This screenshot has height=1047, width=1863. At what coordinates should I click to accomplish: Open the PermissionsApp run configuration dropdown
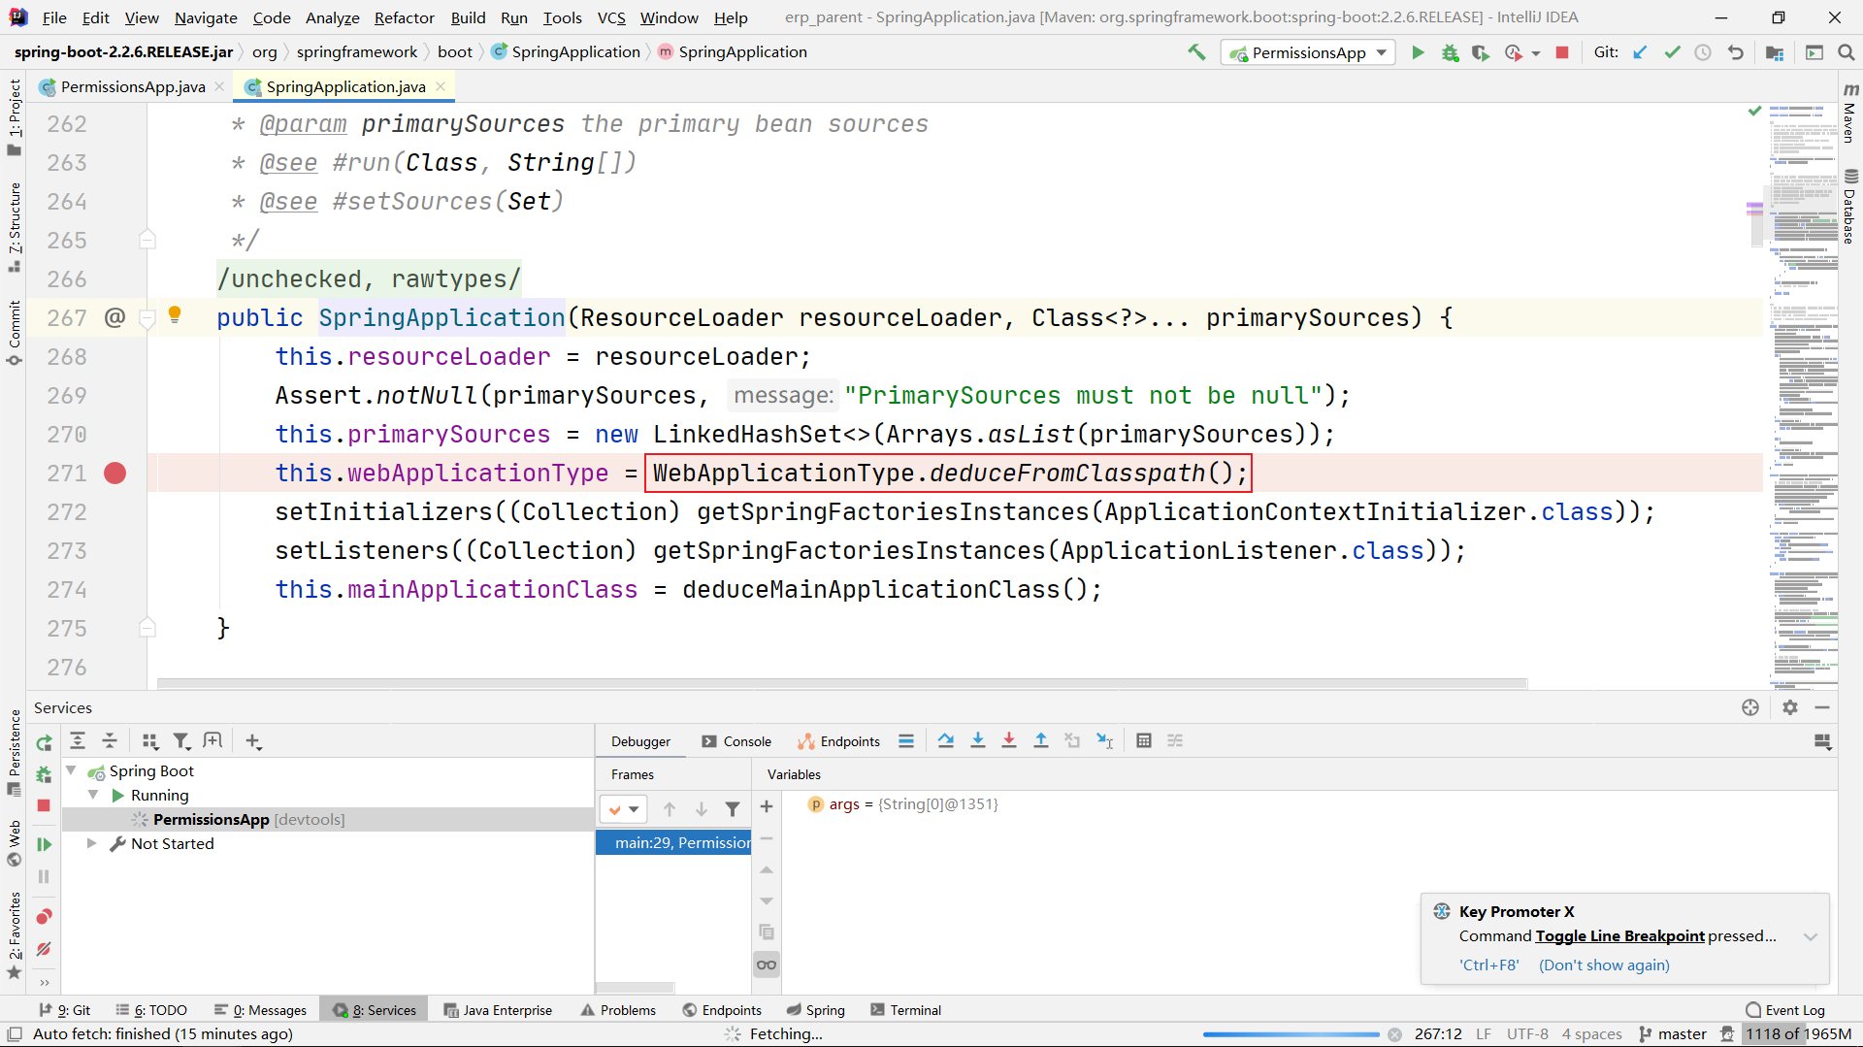[x=1308, y=52]
